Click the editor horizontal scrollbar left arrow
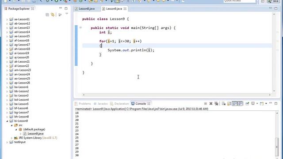The image size is (283, 159). pos(84,95)
